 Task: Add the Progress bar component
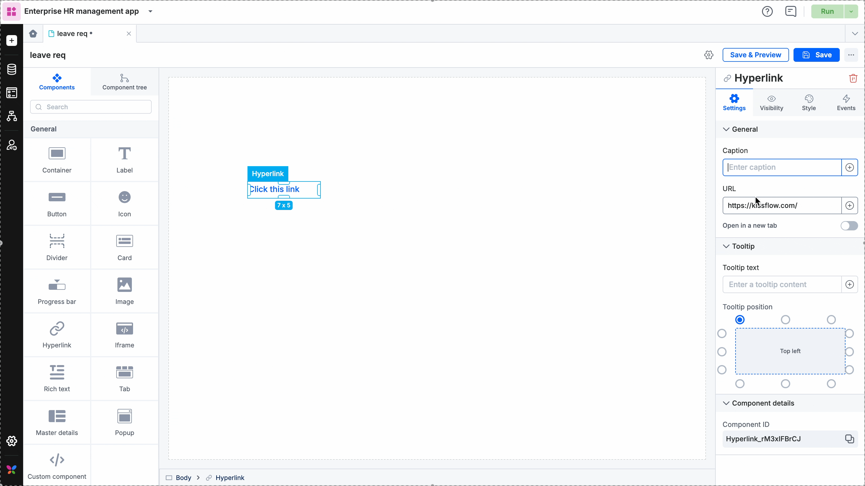coord(57,292)
